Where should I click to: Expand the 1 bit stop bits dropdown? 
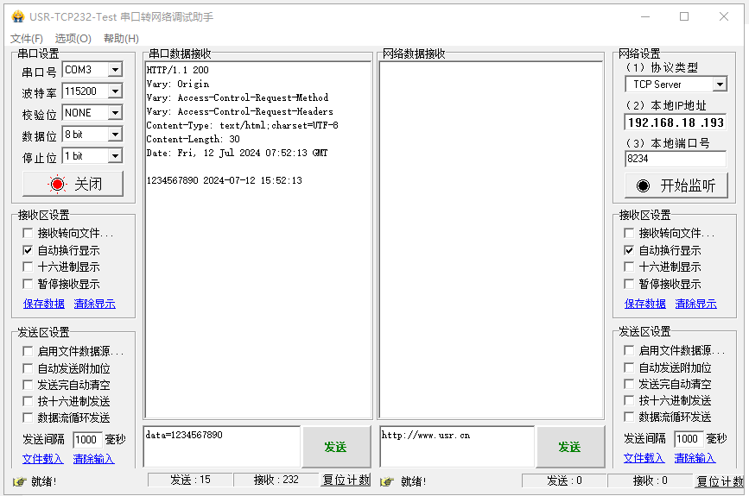(x=115, y=156)
